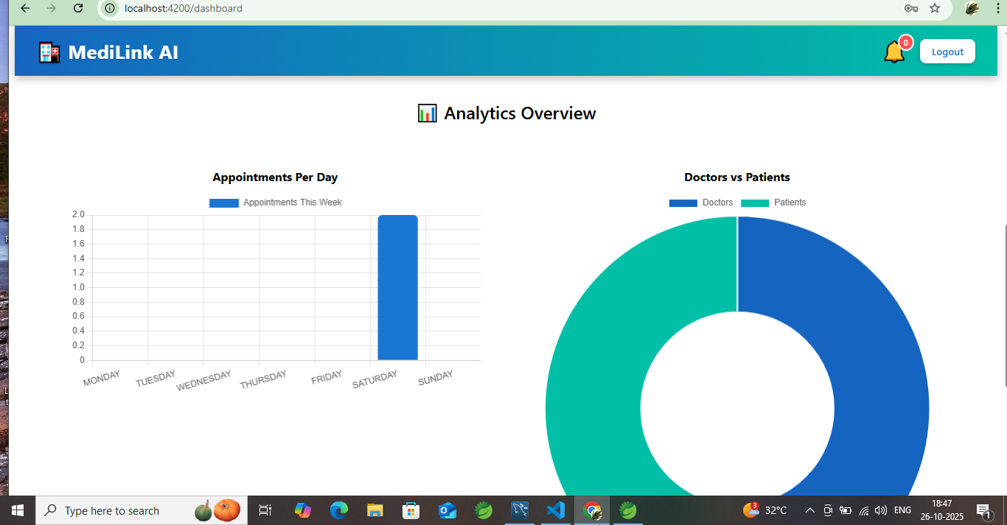
Task: Click the Doctors vs Patients chart title
Action: [737, 177]
